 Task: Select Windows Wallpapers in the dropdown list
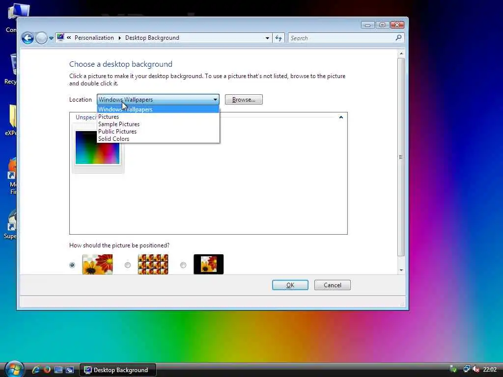158,109
